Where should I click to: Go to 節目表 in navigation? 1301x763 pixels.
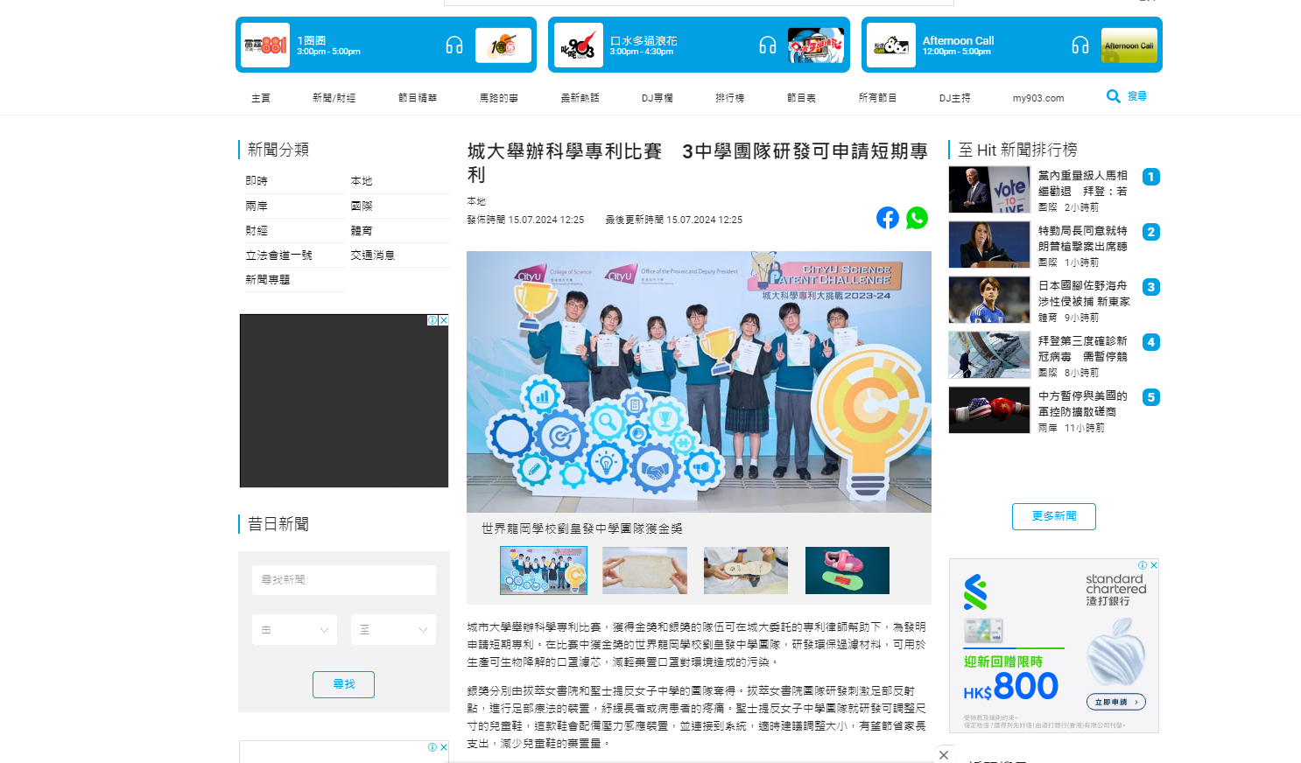801,98
